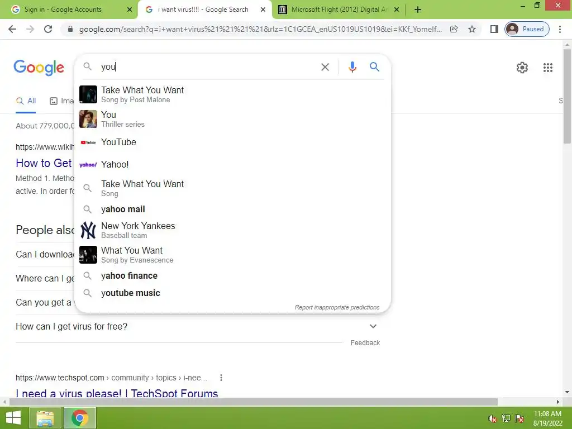Click the browser back arrow
The width and height of the screenshot is (572, 429).
pos(12,29)
